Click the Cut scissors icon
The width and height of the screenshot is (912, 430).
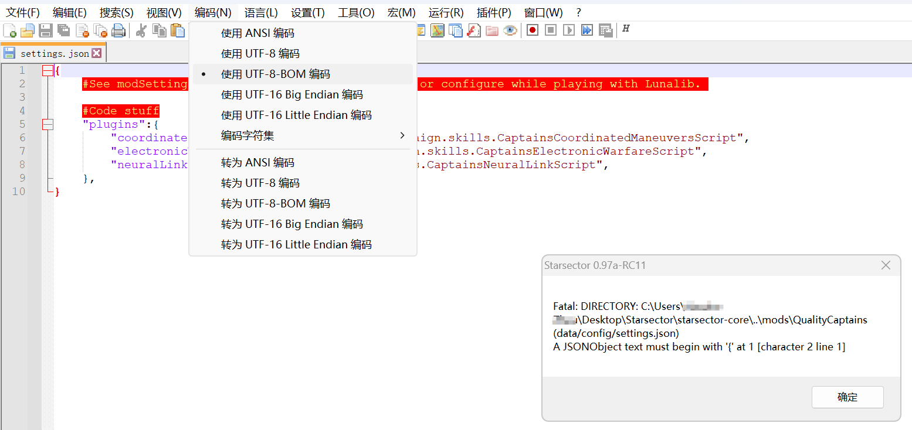click(141, 30)
